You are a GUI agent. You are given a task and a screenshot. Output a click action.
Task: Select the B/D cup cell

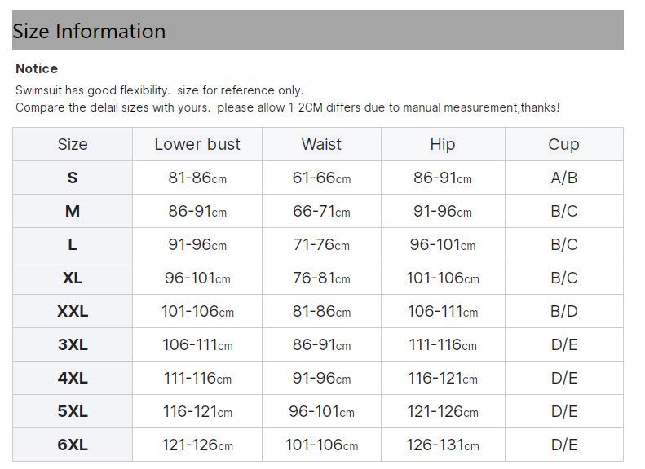click(563, 312)
